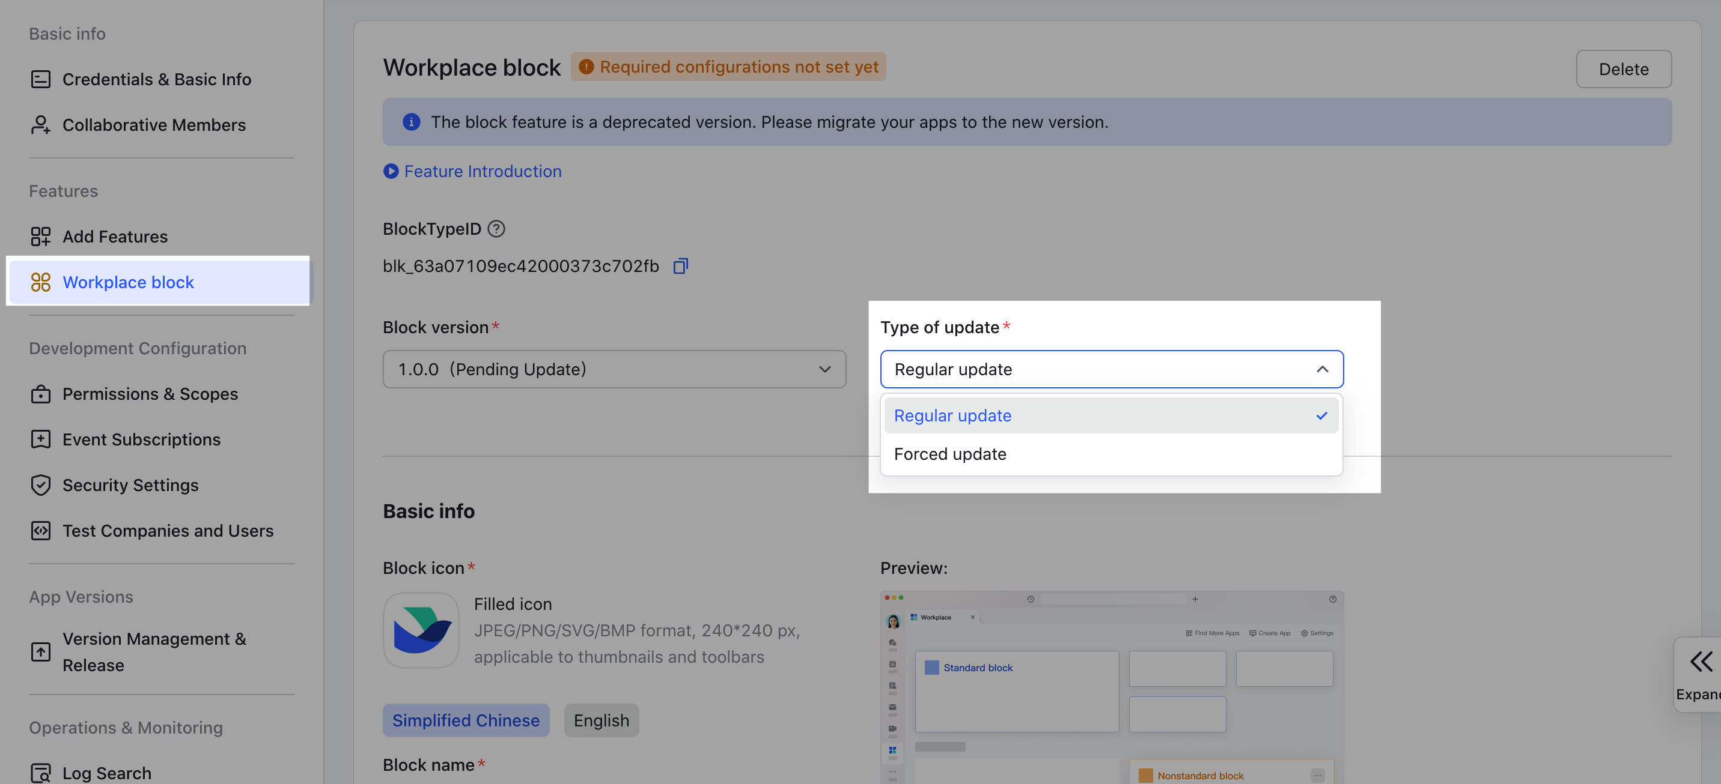Switch to the English language tab
Viewport: 1721px width, 784px height.
click(x=601, y=720)
